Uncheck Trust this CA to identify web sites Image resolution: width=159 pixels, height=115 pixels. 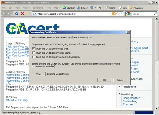click(x=34, y=48)
